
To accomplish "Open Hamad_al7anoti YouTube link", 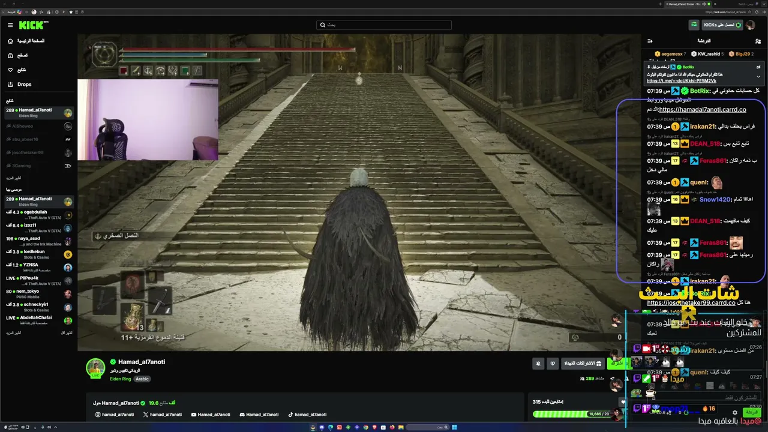I will pos(211,415).
